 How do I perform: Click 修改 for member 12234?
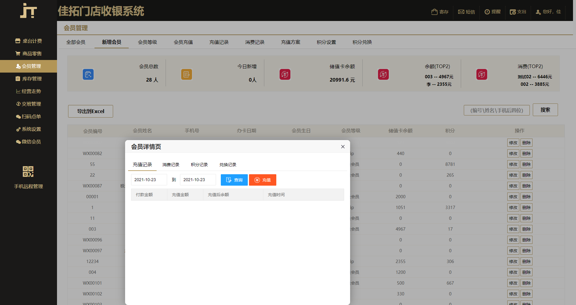pyautogui.click(x=513, y=262)
